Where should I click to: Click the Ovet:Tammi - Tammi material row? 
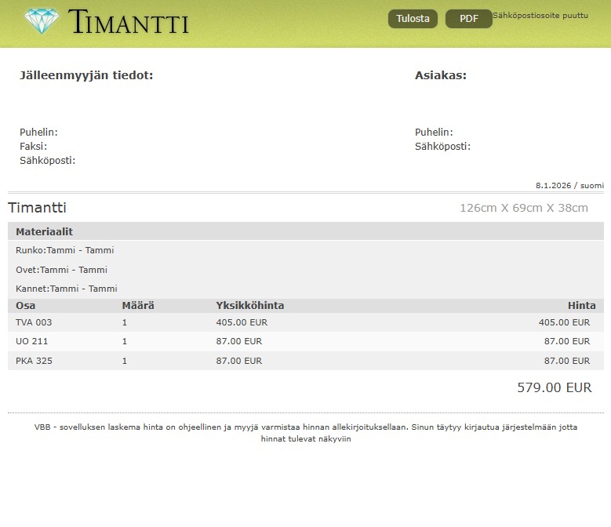pos(62,270)
